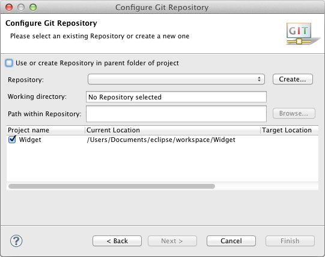The image size is (325, 257).
Task: Click the Browse... button
Action: (x=294, y=113)
